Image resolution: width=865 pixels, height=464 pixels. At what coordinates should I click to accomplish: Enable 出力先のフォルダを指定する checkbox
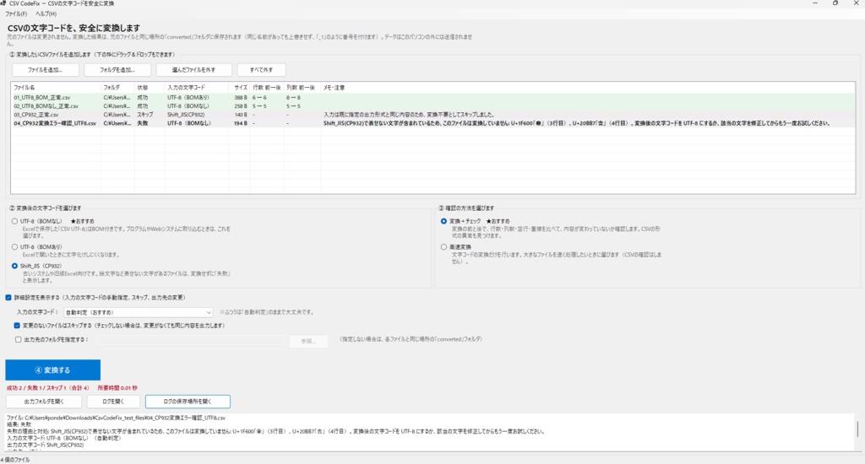19,339
